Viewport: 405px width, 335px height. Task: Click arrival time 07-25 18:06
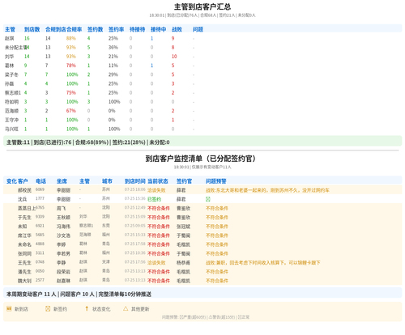point(135,189)
